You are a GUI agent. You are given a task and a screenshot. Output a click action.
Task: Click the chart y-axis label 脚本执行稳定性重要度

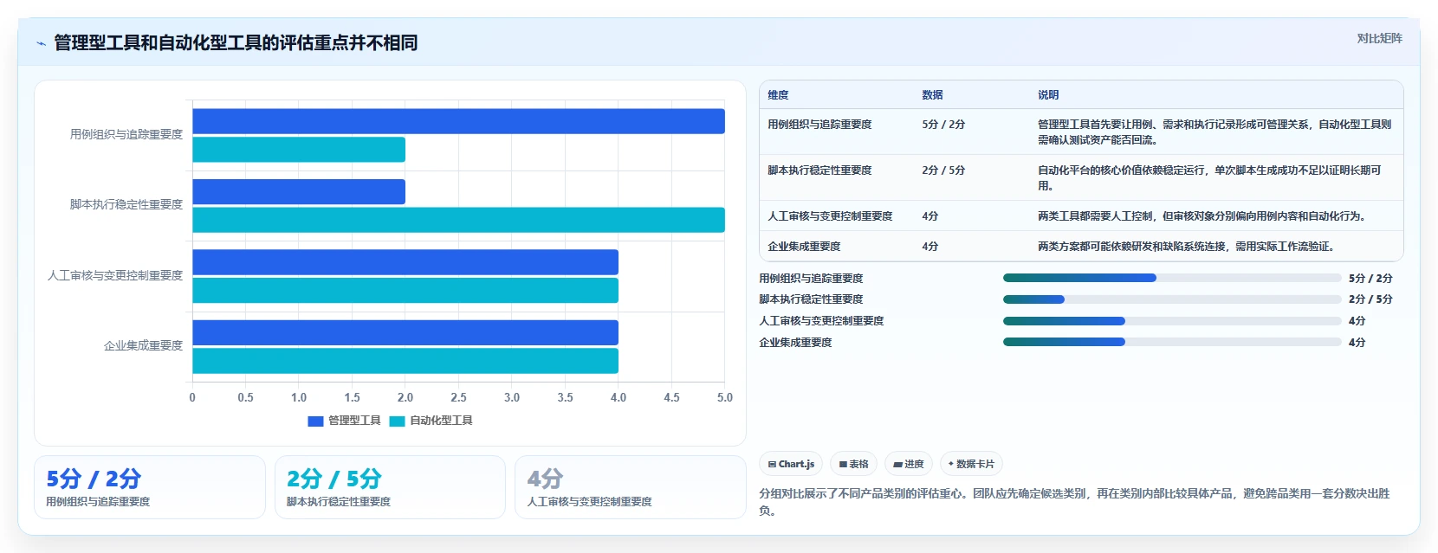coord(126,204)
